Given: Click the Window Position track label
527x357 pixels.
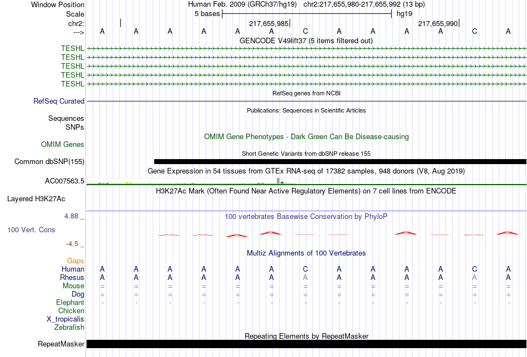Looking at the screenshot, I should tap(58, 4).
